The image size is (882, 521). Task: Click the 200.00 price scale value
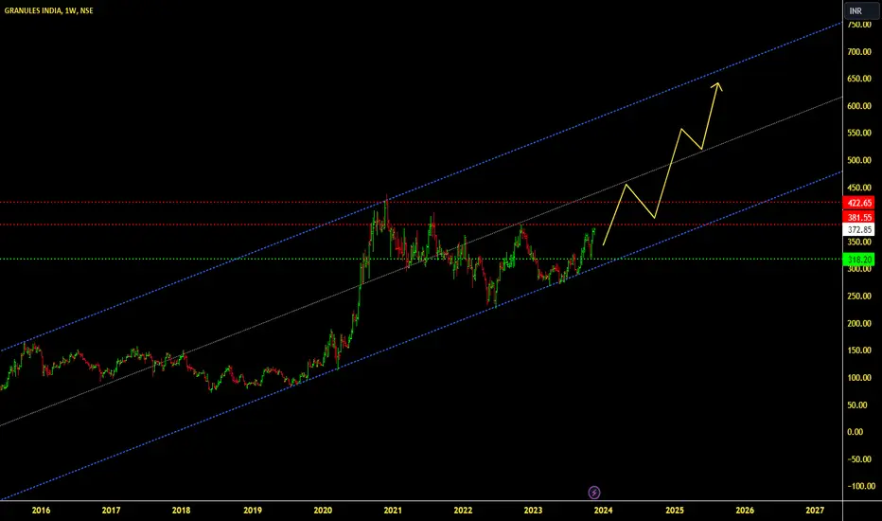tap(859, 323)
